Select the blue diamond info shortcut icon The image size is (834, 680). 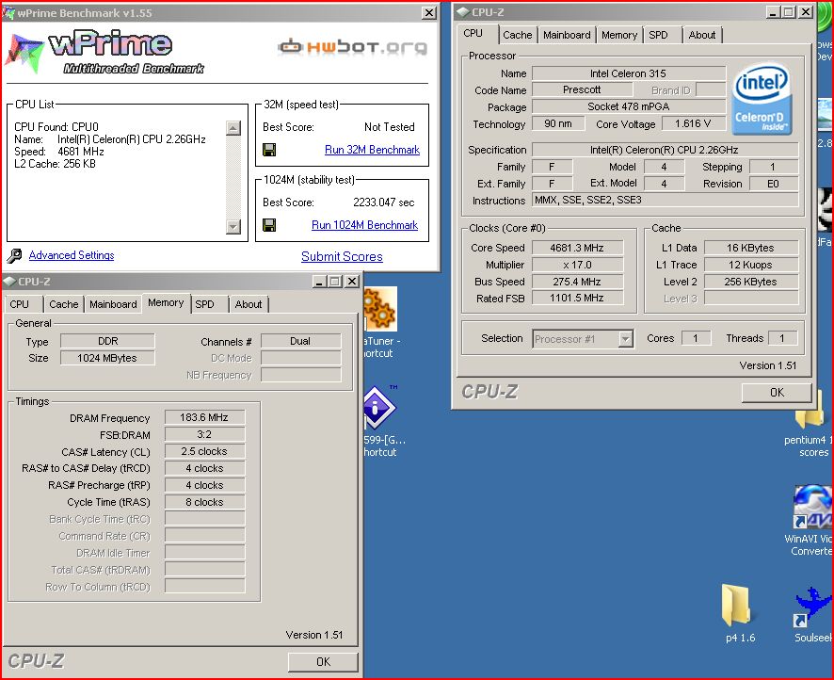[378, 408]
